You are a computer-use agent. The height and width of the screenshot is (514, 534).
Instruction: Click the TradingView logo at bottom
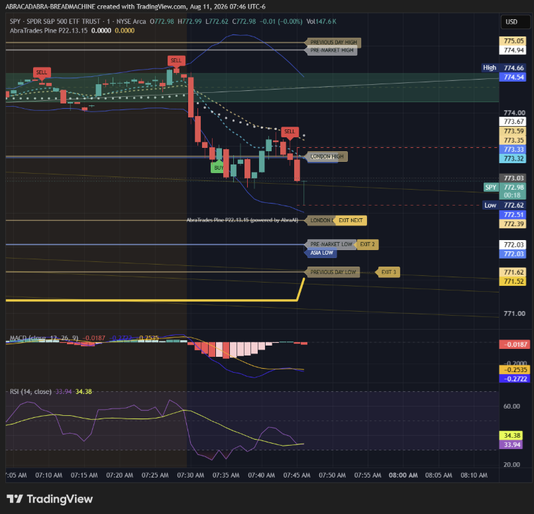pos(50,499)
